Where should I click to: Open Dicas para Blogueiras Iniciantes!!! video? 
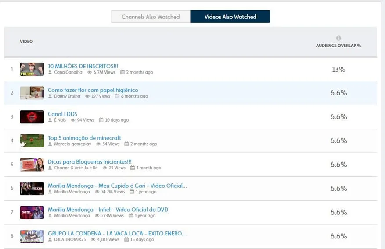coord(90,161)
